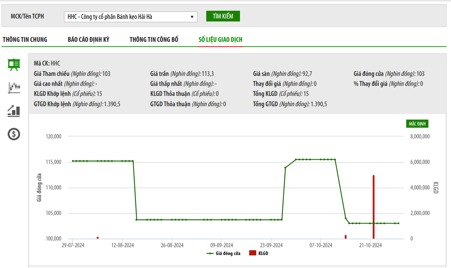The image size is (451, 268).
Task: Switch to the candlestick chart icon
Action: tap(14, 88)
